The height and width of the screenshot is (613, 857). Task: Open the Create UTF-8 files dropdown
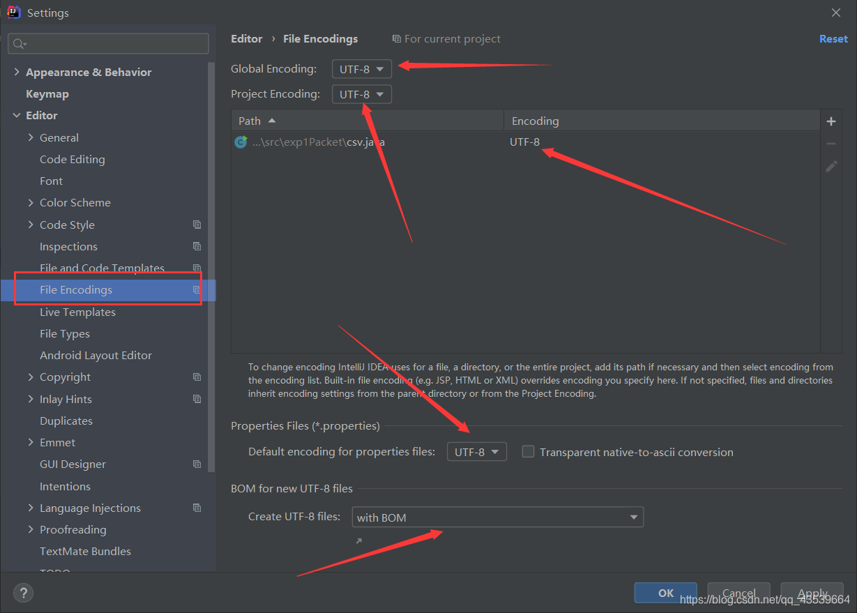[x=498, y=517]
